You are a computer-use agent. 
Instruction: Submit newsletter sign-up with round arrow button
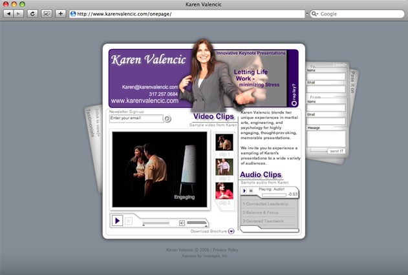pyautogui.click(x=167, y=119)
